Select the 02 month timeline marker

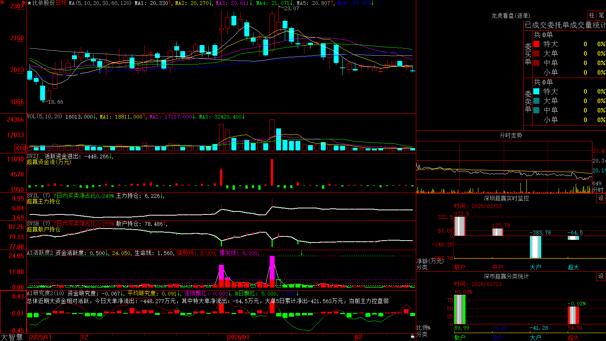359,337
